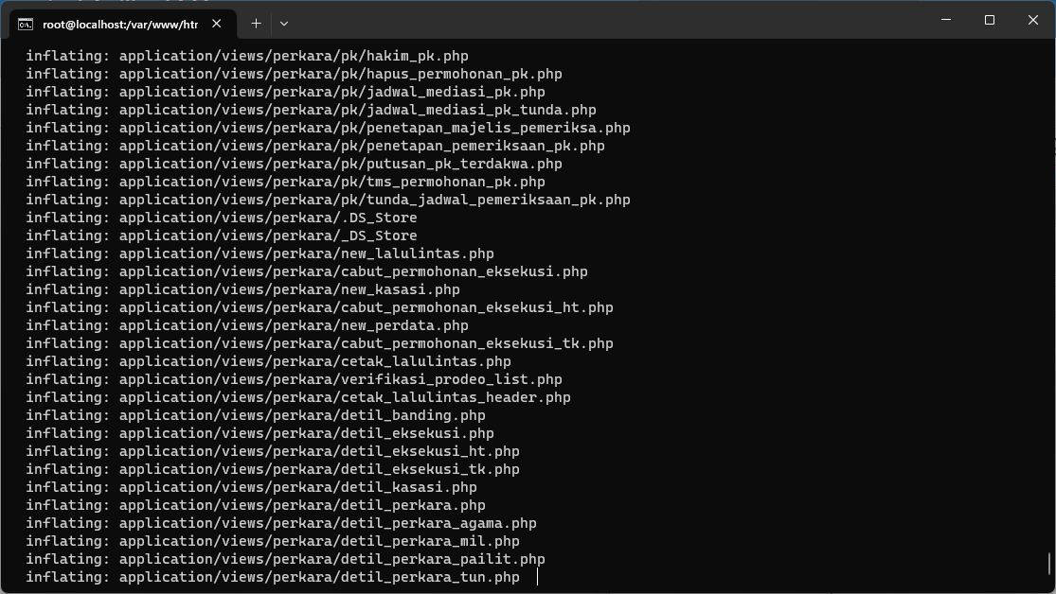Screen dimensions: 1056x594
Task: Maximize the terminal window
Action: click(x=990, y=20)
